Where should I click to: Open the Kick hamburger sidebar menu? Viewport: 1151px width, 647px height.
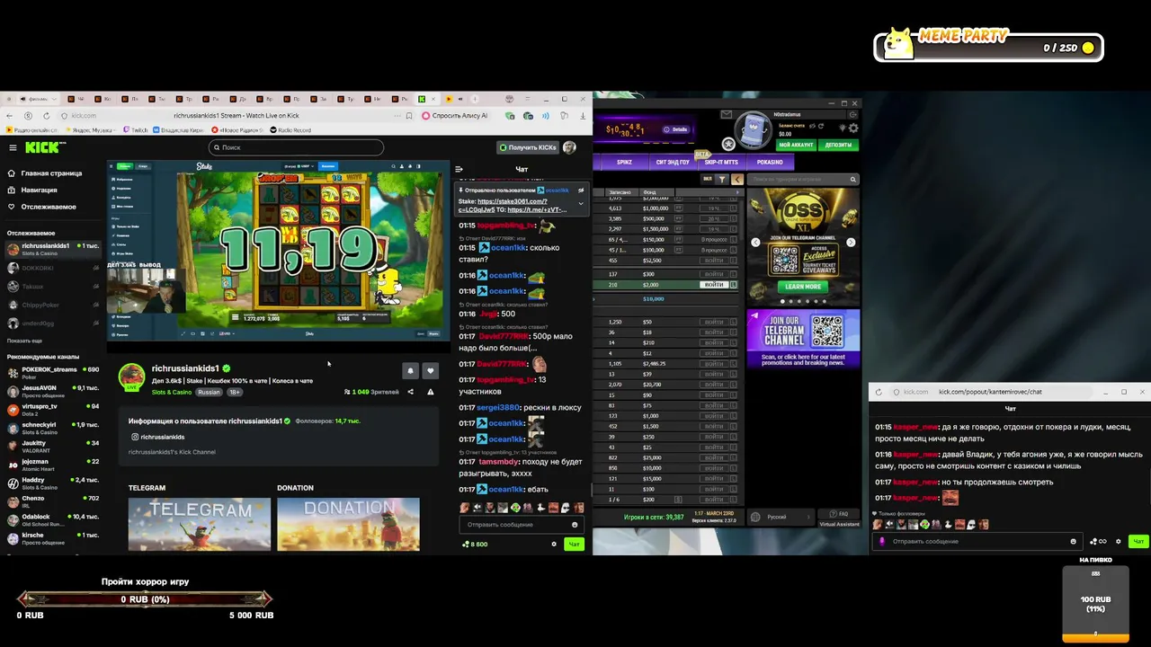click(x=13, y=147)
